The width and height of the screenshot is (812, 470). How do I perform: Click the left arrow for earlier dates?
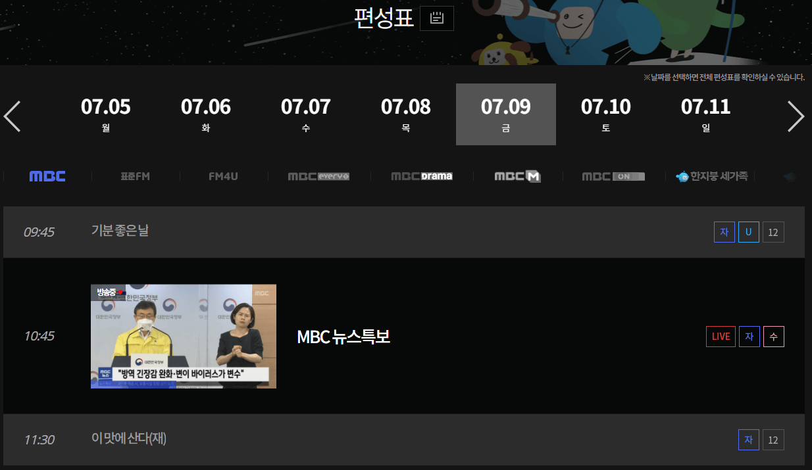pos(12,116)
